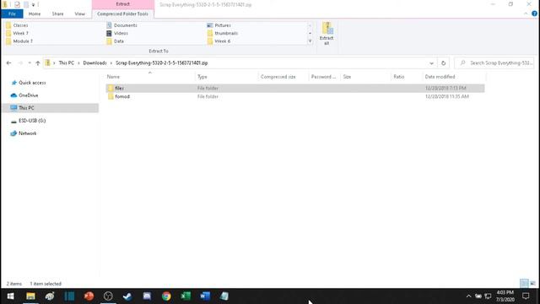Open Steam from the taskbar

coord(127,296)
